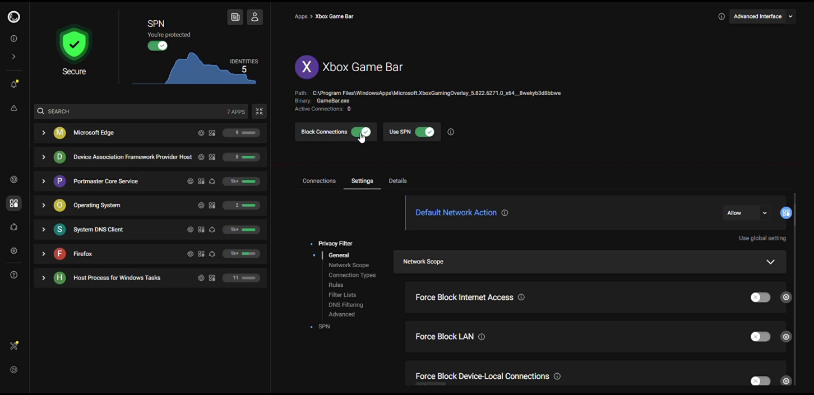The height and width of the screenshot is (395, 814).
Task: Click blue settings icon for Default Network Action
Action: (786, 213)
